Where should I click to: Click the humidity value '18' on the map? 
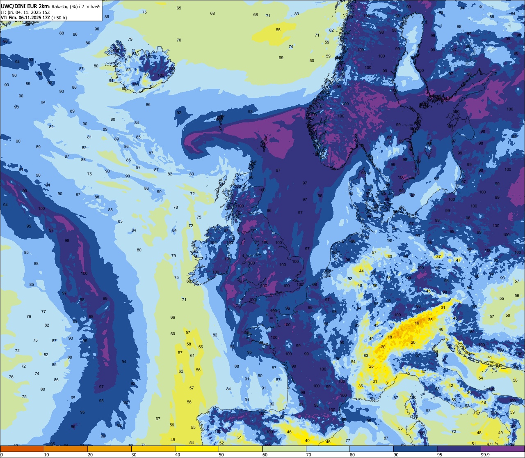coord(390,337)
